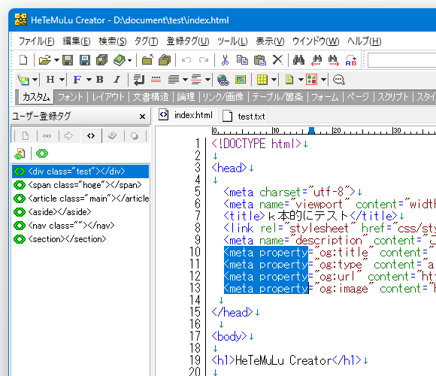This screenshot has height=376, width=436.
Task: Apply italic with the I button
Action: pos(117,80)
